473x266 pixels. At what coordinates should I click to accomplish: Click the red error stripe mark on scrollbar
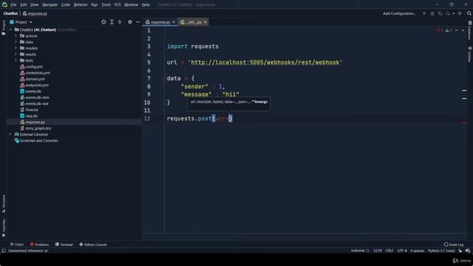coord(464,123)
